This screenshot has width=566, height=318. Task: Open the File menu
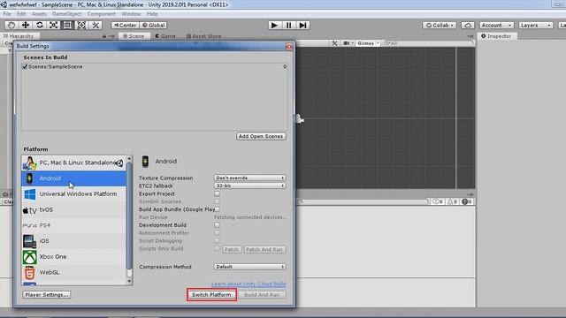(x=7, y=14)
